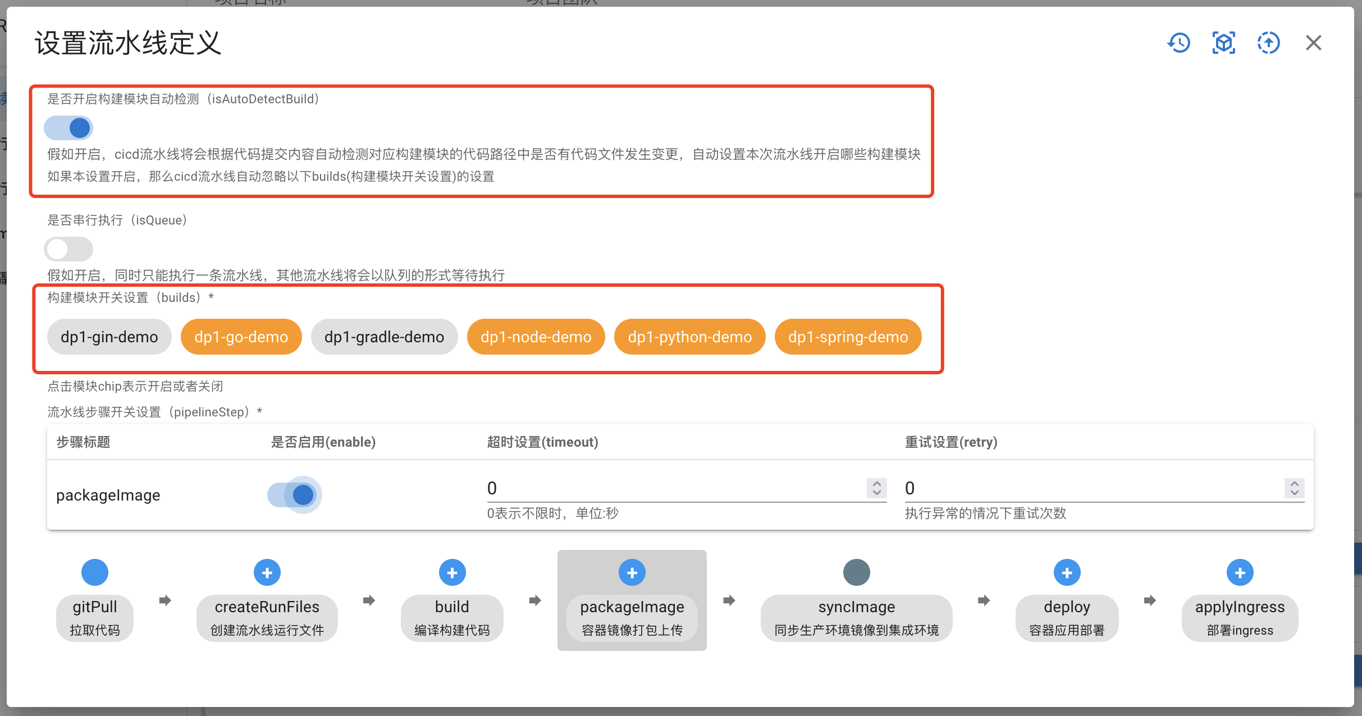This screenshot has width=1362, height=716.
Task: Click the cube preview icon in dialog header
Action: pos(1224,43)
